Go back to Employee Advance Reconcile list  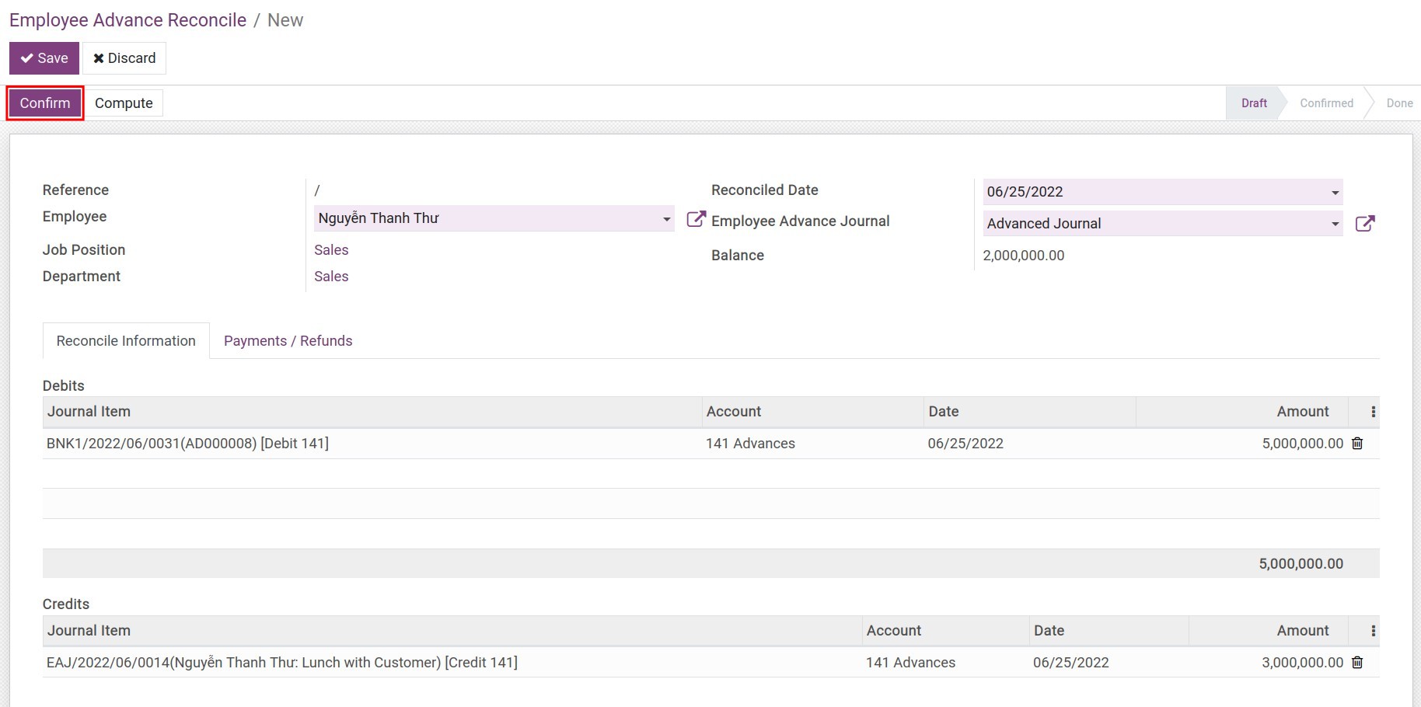coord(127,20)
